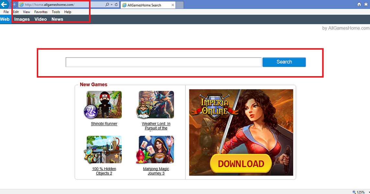Click the zoom level magnifier icon in status bar

354,192
